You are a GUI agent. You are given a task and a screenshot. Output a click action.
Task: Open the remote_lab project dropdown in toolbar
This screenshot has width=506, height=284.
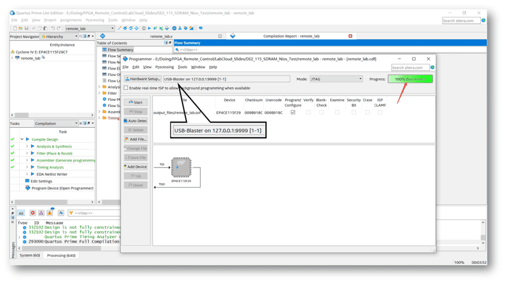click(111, 29)
